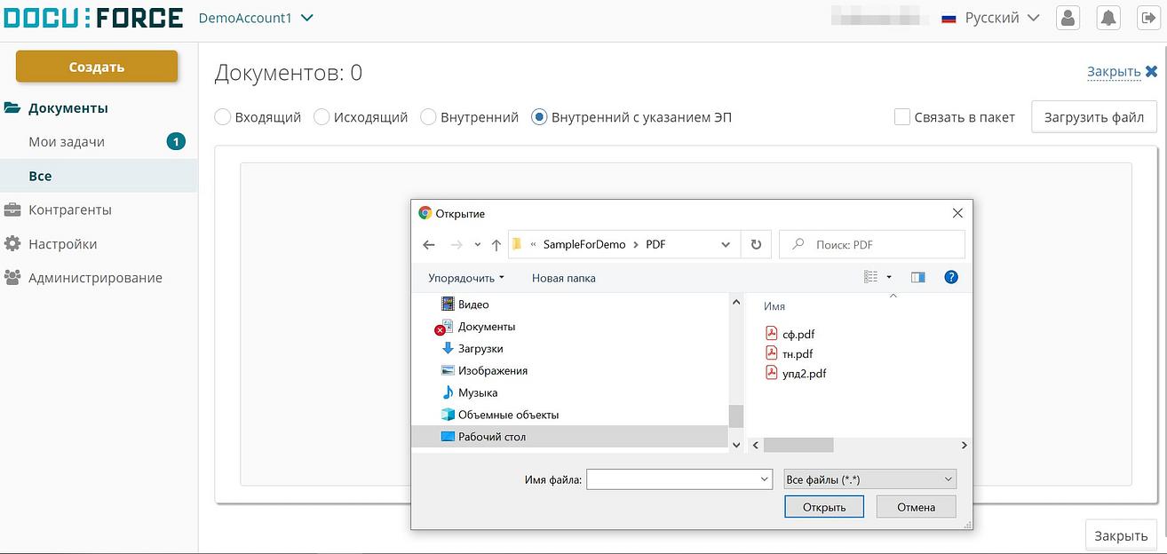Click the logout icon in header

[1148, 18]
